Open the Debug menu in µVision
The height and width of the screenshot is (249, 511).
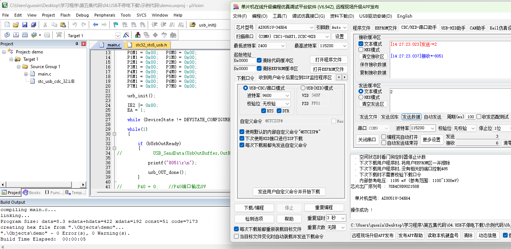[82, 15]
